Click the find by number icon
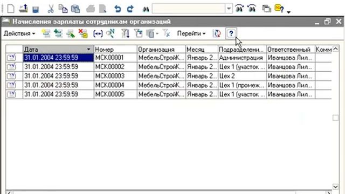The image size is (345, 194). 111,33
